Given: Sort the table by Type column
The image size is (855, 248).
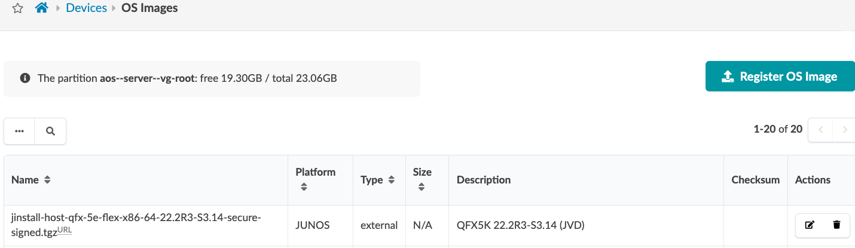Looking at the screenshot, I should (x=392, y=180).
